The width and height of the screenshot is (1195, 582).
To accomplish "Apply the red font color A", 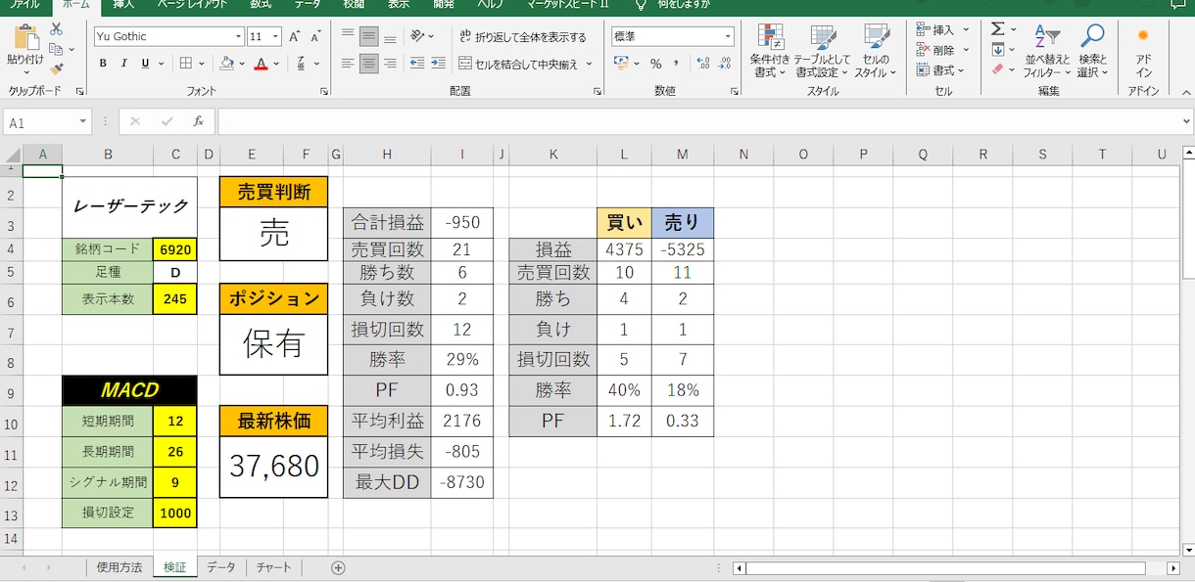I will point(261,64).
